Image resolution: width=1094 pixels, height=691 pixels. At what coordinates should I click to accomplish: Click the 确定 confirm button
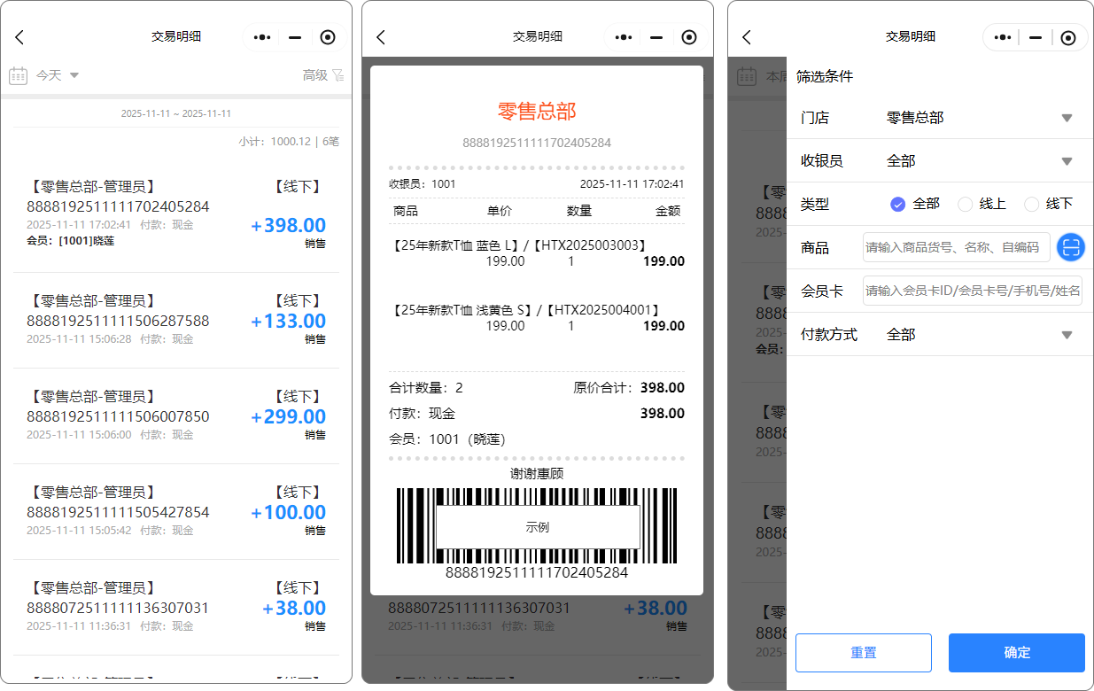1016,653
